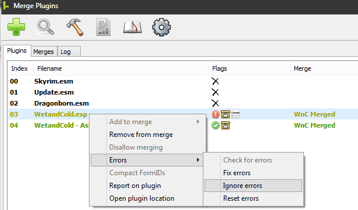The width and height of the screenshot is (358, 210).
Task: Click WnC Merged label on row 03
Action: coord(314,114)
